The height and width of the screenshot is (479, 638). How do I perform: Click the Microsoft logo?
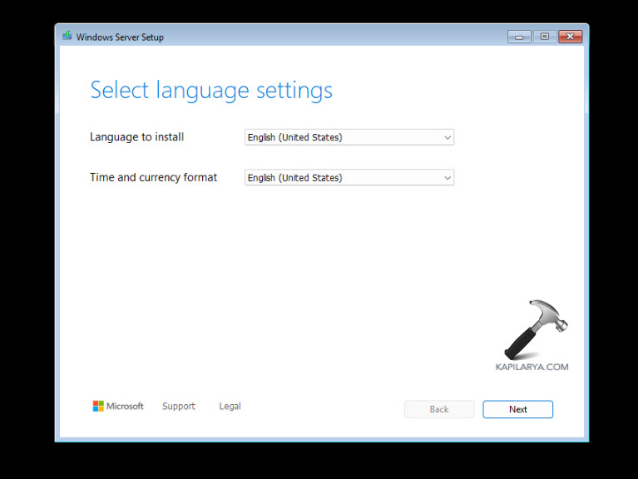pos(118,406)
